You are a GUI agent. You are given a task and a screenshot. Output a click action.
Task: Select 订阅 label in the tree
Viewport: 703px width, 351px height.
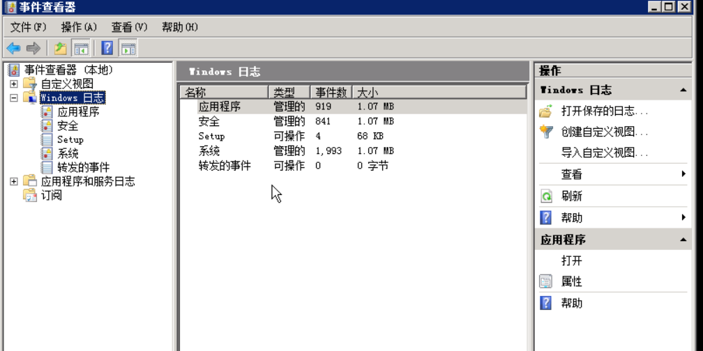click(52, 195)
